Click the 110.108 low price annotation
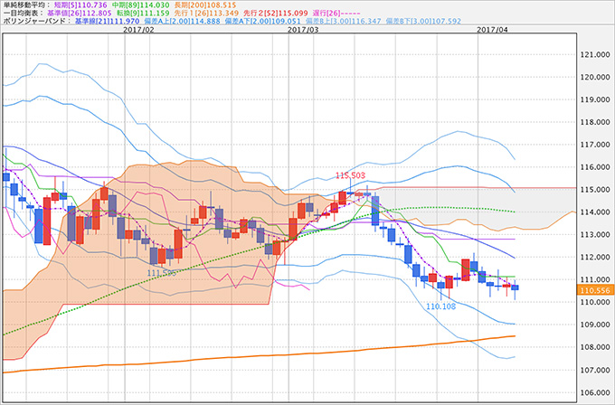 [x=440, y=307]
